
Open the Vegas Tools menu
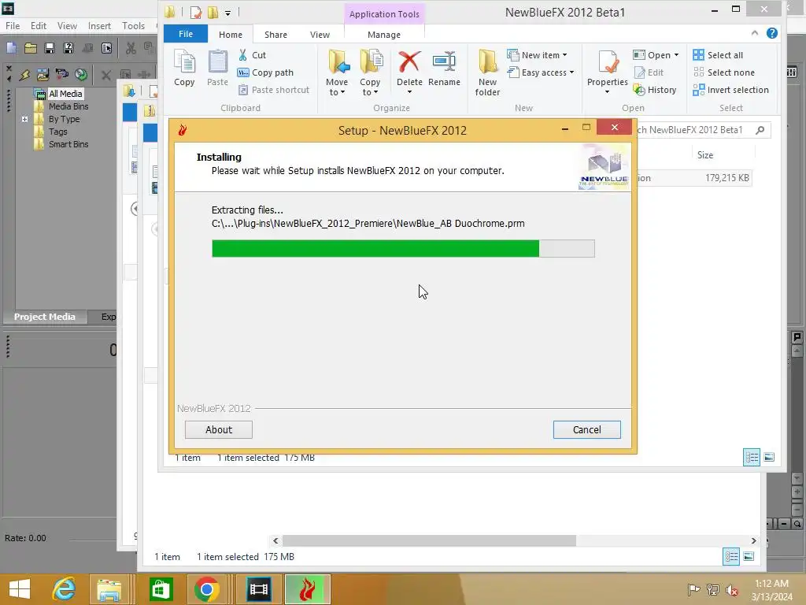coord(133,26)
